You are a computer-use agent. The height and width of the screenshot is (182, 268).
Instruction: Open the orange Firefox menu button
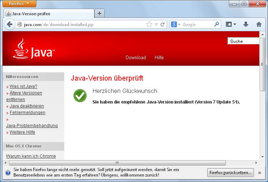coord(19,4)
